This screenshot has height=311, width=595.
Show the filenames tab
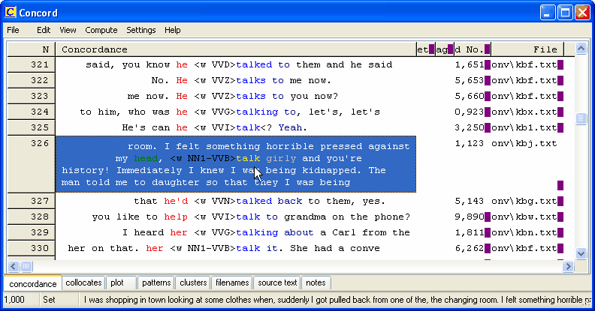coord(232,283)
